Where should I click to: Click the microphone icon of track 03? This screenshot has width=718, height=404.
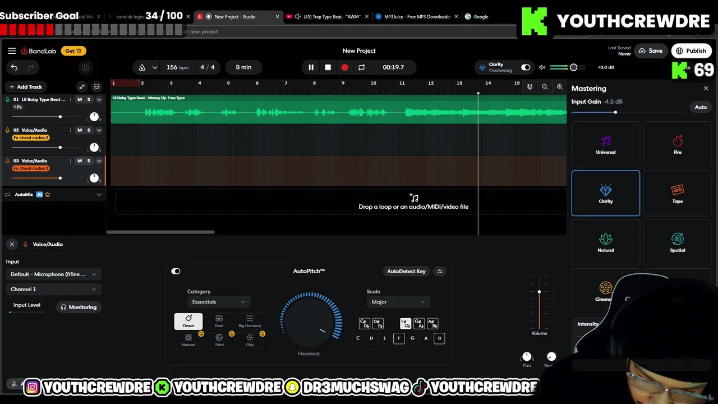click(7, 161)
